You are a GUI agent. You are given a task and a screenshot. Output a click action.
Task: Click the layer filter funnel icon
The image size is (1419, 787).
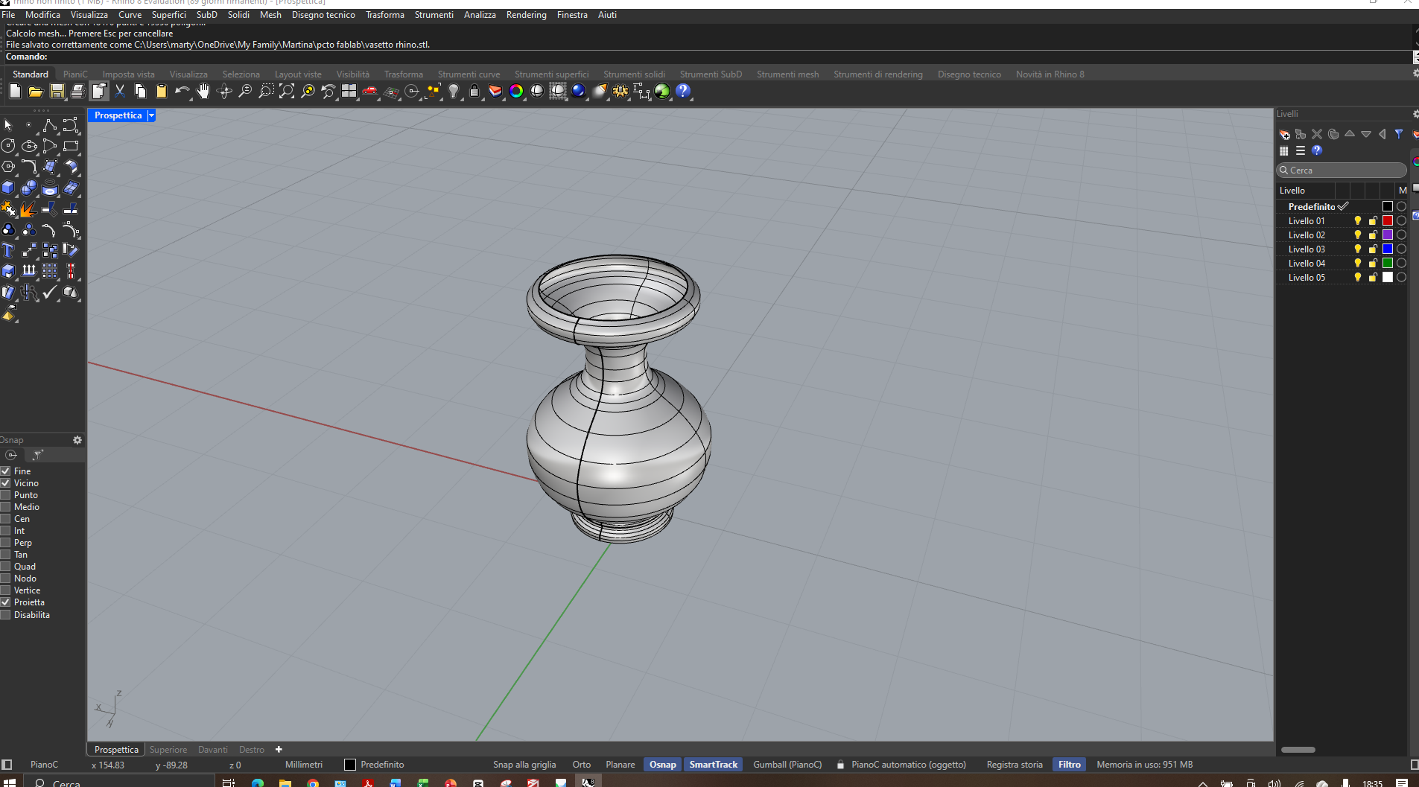tap(1399, 134)
